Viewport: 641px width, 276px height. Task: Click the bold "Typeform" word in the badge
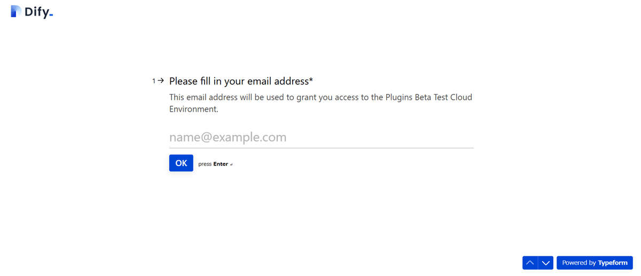(x=613, y=263)
